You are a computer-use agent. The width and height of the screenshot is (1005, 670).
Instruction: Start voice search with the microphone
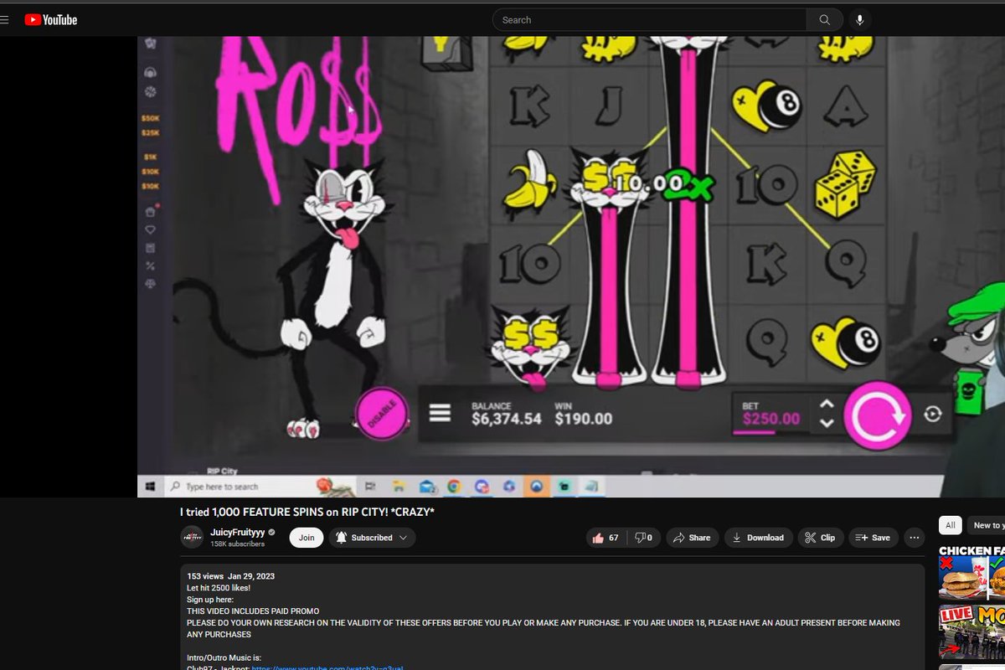(x=859, y=20)
